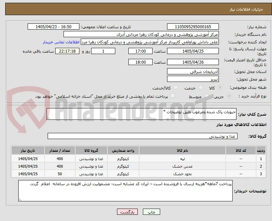Image resolution: width=272 pixels, height=221 pixels.
Task: Click the واحد شمارش column header
Action: click(x=123, y=150)
